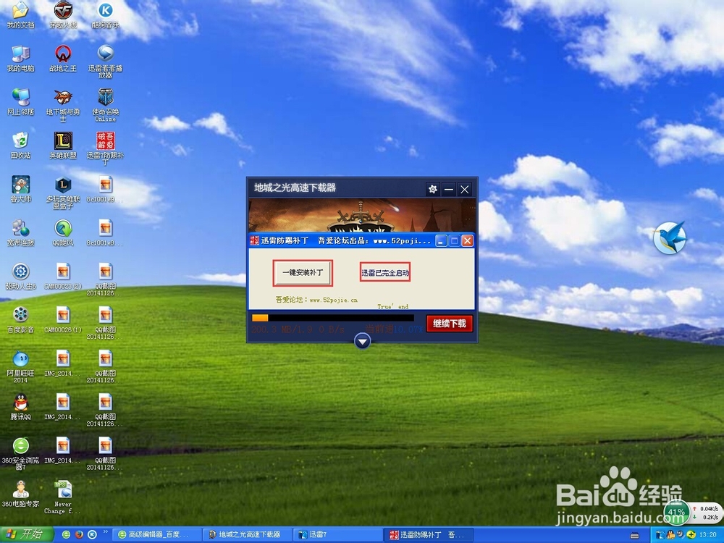724x543 pixels.
Task: Launch the 英雄联盟 desktop icon
Action: (x=63, y=145)
